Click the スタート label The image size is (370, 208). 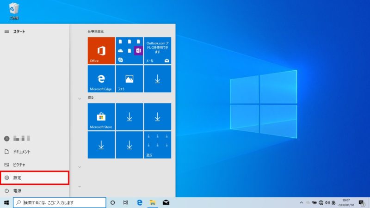coord(19,31)
